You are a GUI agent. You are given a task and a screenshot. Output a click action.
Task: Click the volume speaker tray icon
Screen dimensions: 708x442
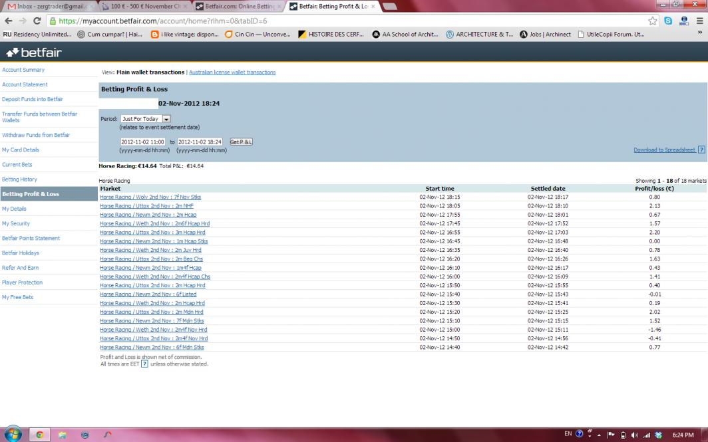pyautogui.click(x=634, y=435)
